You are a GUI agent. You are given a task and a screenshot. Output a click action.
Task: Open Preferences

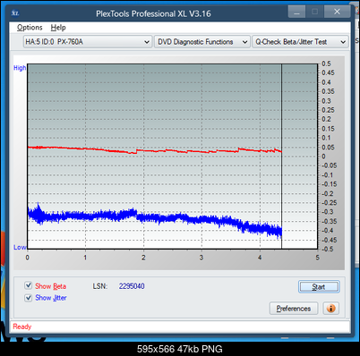click(x=294, y=309)
